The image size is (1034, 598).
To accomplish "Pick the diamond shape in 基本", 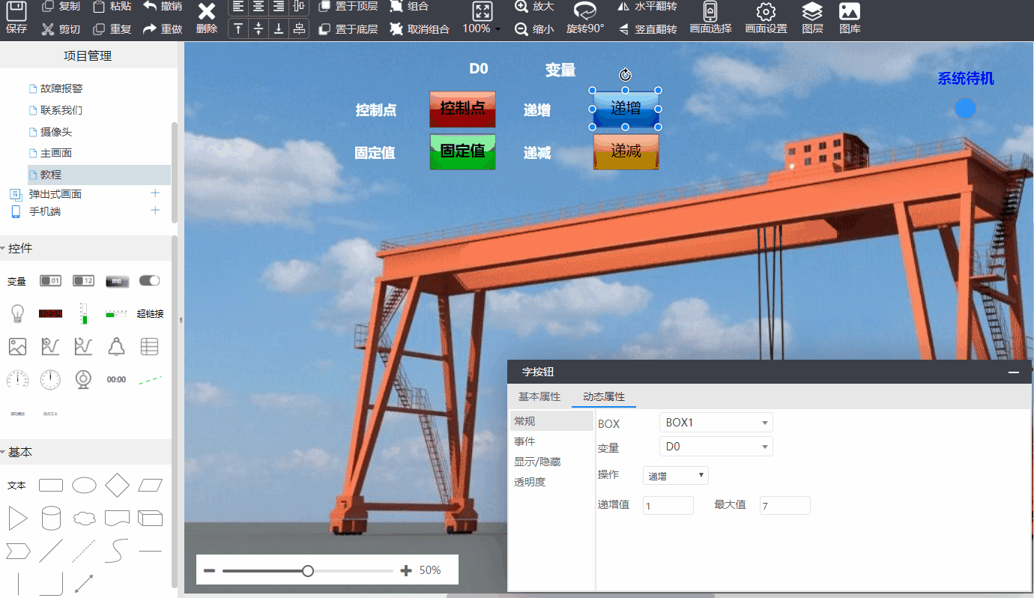I will 117,485.
